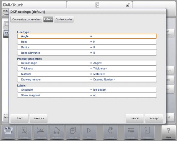Edit the Hem label field

coord(87,42)
